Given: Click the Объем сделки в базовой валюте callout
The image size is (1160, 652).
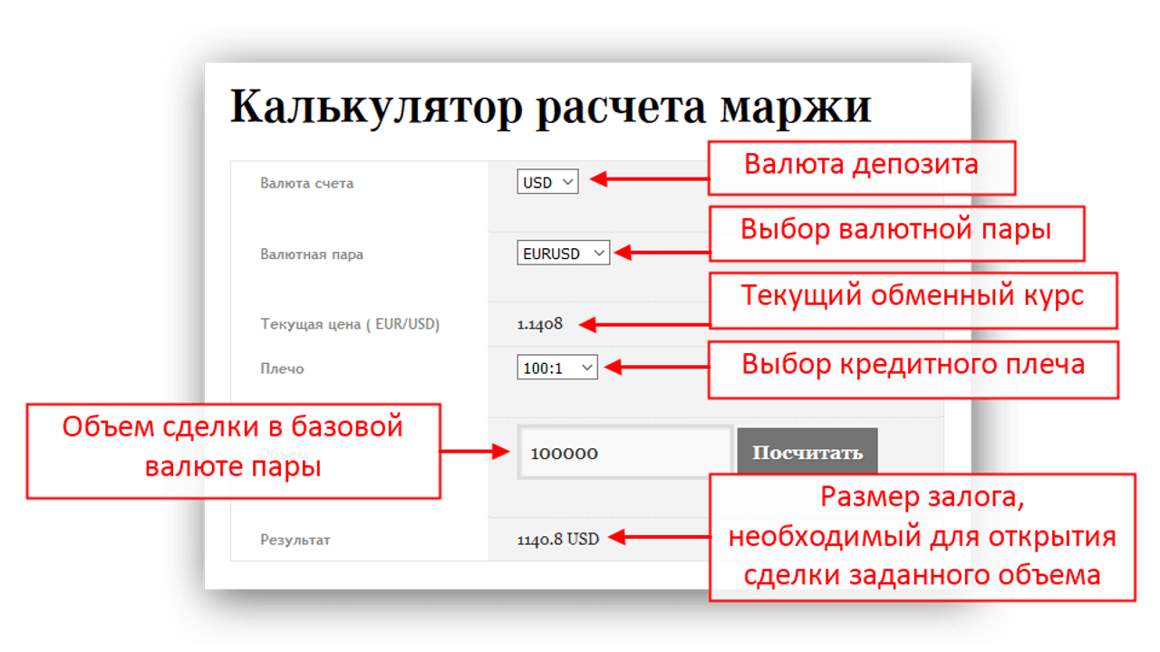Looking at the screenshot, I should [x=233, y=450].
